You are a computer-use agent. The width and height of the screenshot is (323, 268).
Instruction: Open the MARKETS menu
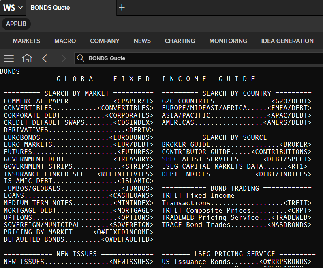pos(26,41)
